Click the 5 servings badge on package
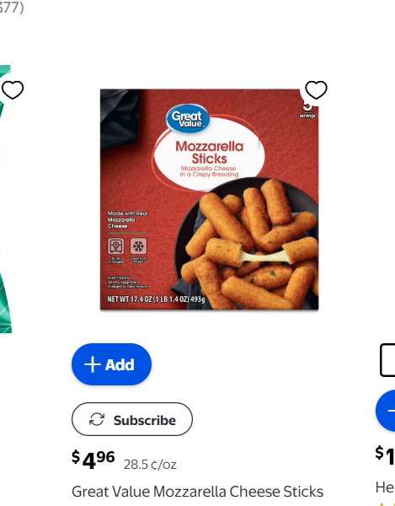 307,110
